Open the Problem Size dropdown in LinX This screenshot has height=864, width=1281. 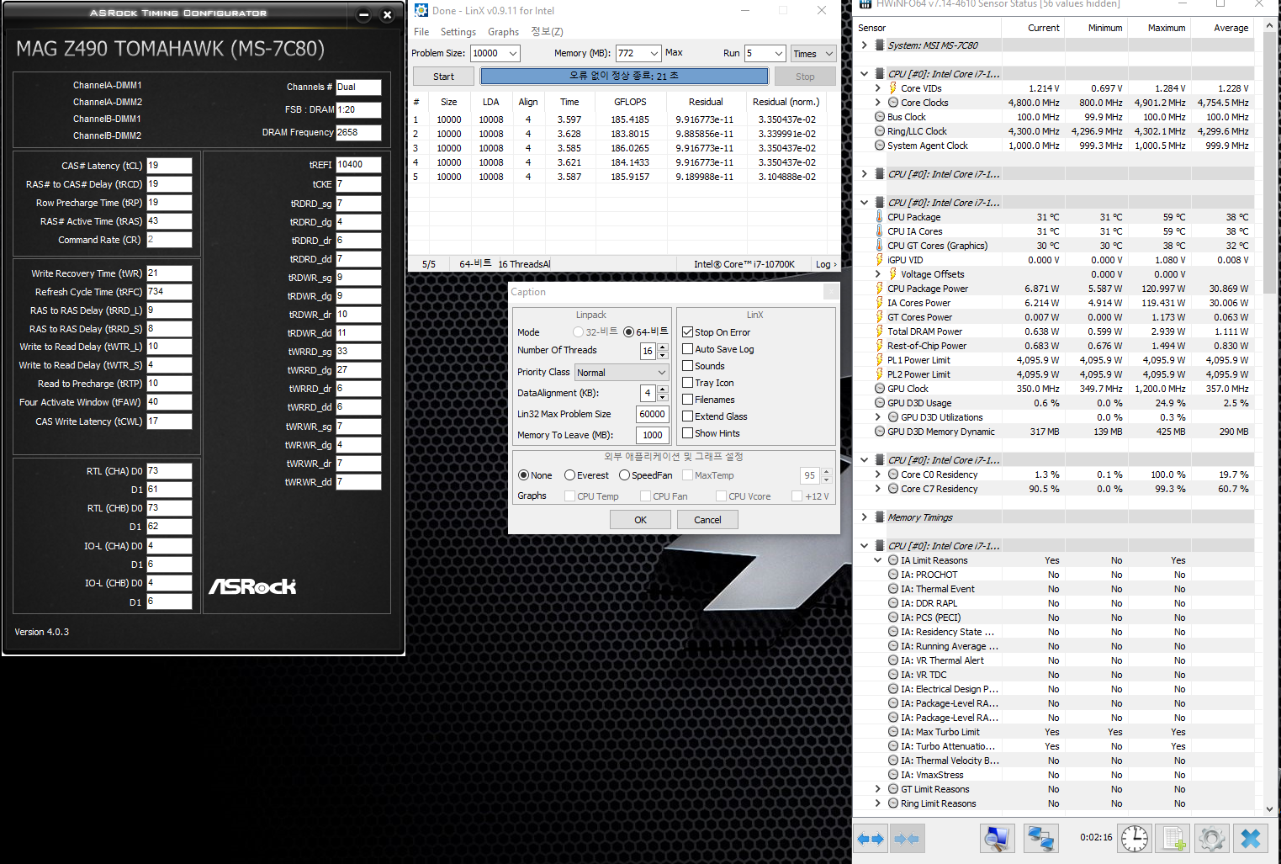[x=513, y=53]
